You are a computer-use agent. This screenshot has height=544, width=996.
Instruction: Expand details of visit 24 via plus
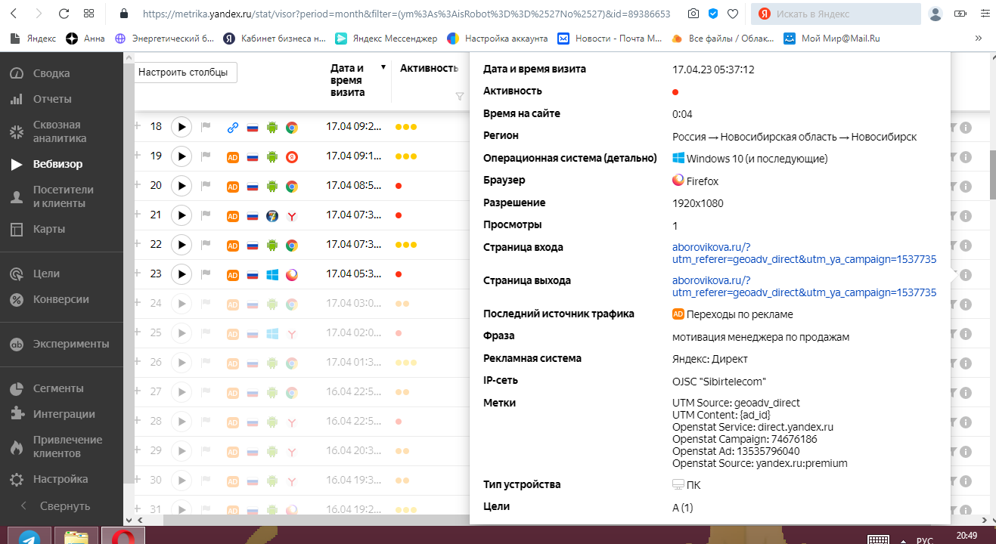[138, 303]
